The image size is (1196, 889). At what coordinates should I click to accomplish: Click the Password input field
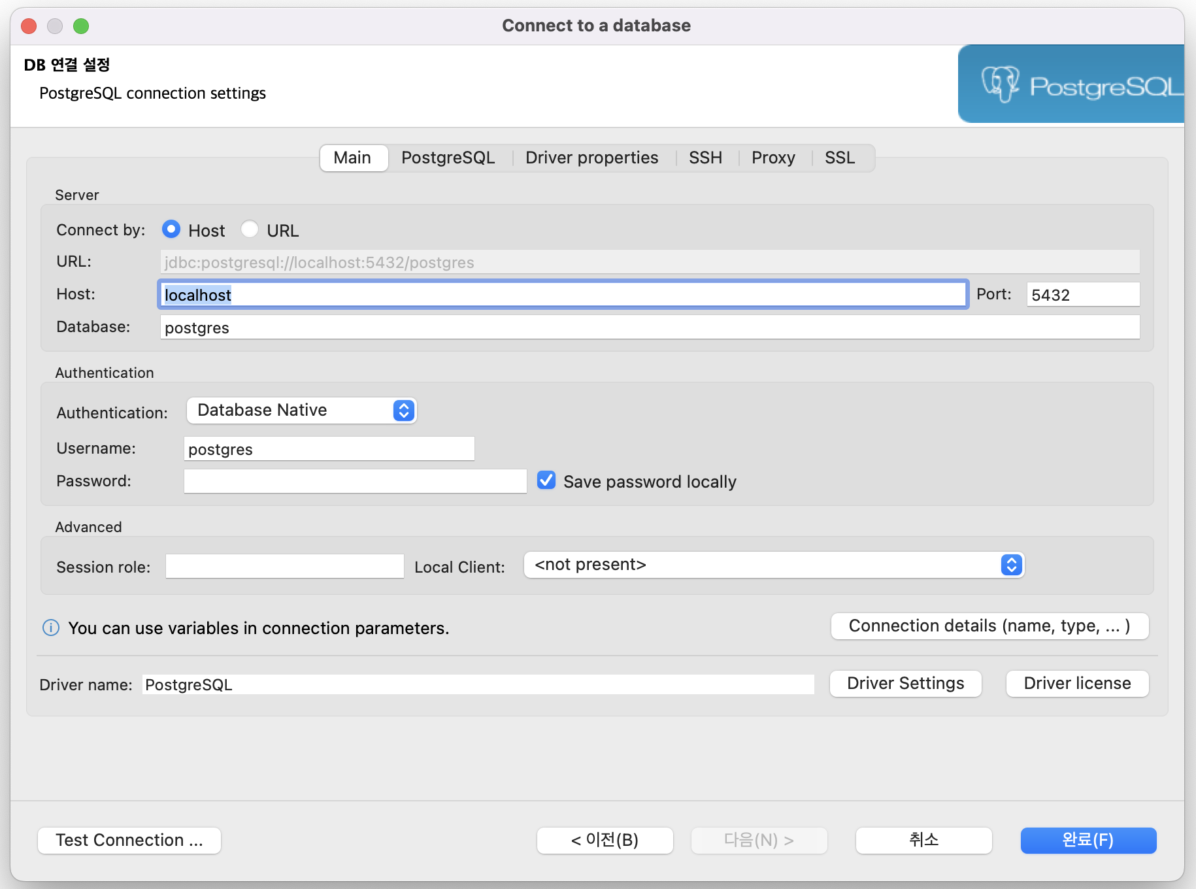pyautogui.click(x=355, y=480)
